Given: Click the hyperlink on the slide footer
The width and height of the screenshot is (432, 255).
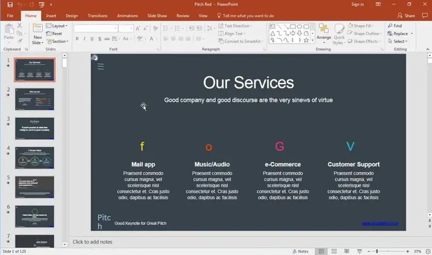Looking at the screenshot, I should pyautogui.click(x=380, y=223).
